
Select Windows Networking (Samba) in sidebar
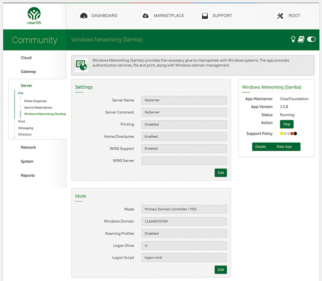tap(45, 114)
